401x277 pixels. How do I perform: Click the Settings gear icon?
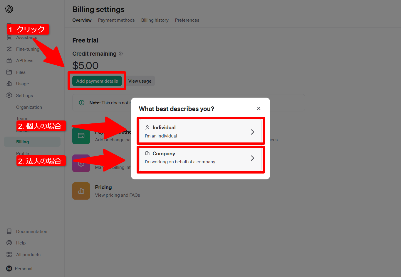click(9, 95)
